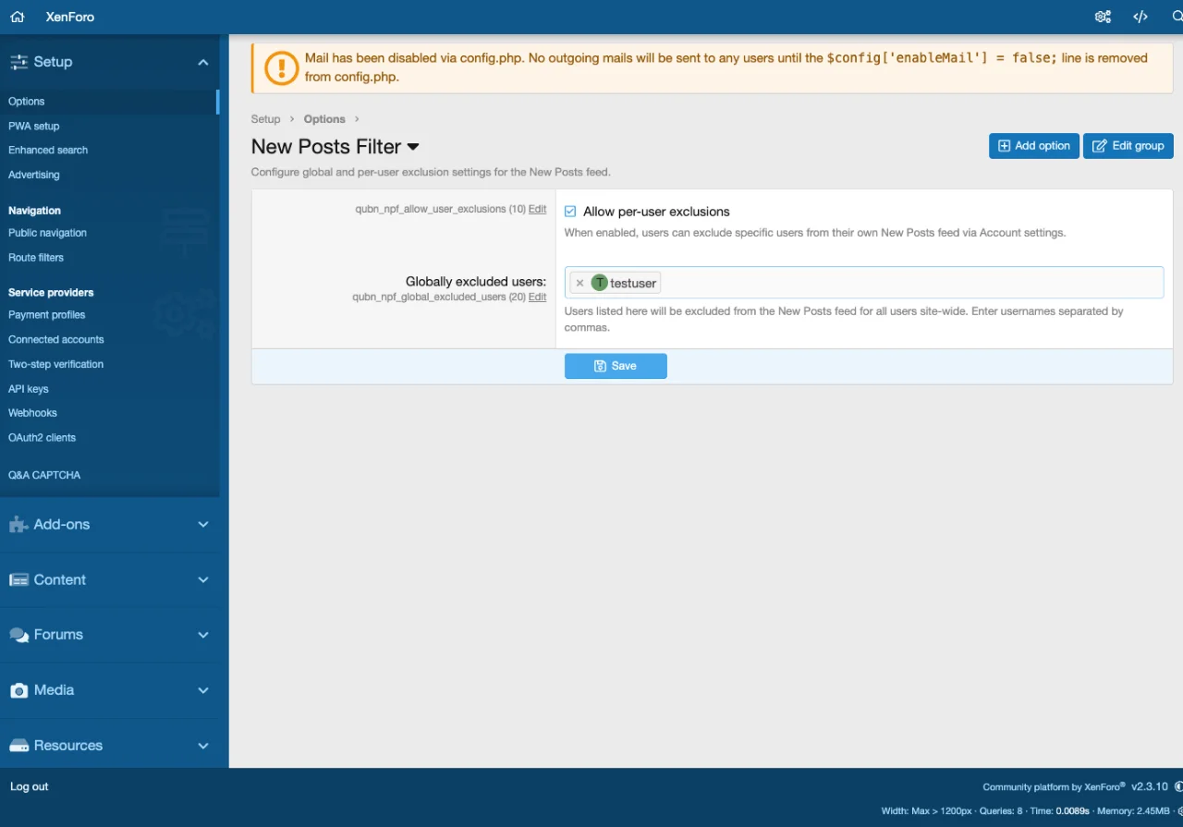The width and height of the screenshot is (1183, 827).
Task: Click the code brackets development icon
Action: [x=1140, y=17]
